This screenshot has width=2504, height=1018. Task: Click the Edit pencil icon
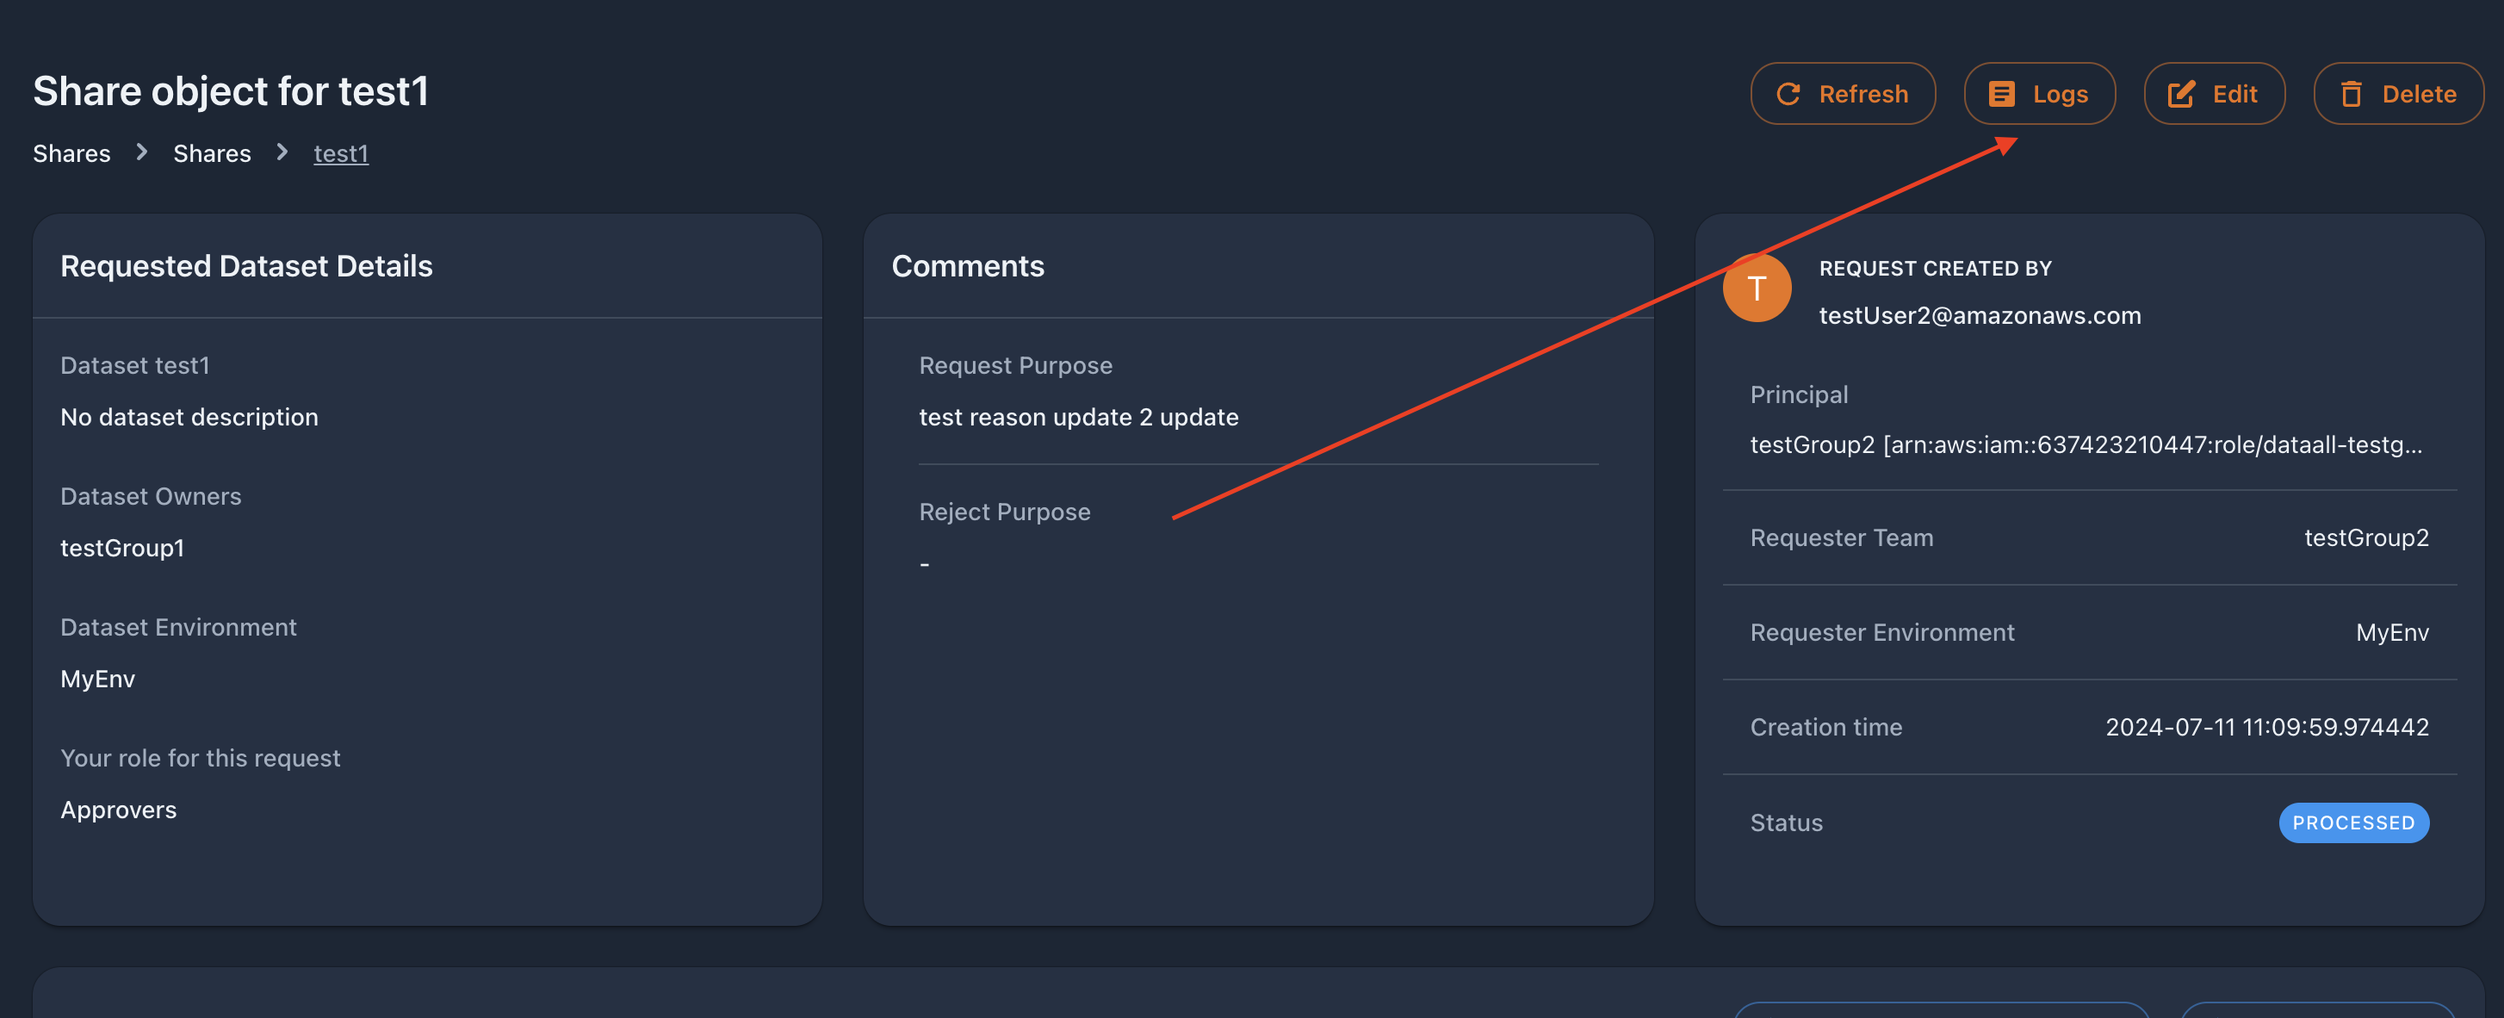click(2181, 93)
